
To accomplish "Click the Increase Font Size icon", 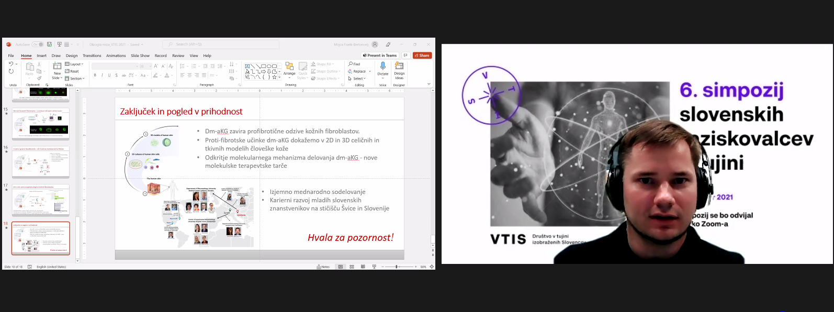I will (x=156, y=66).
